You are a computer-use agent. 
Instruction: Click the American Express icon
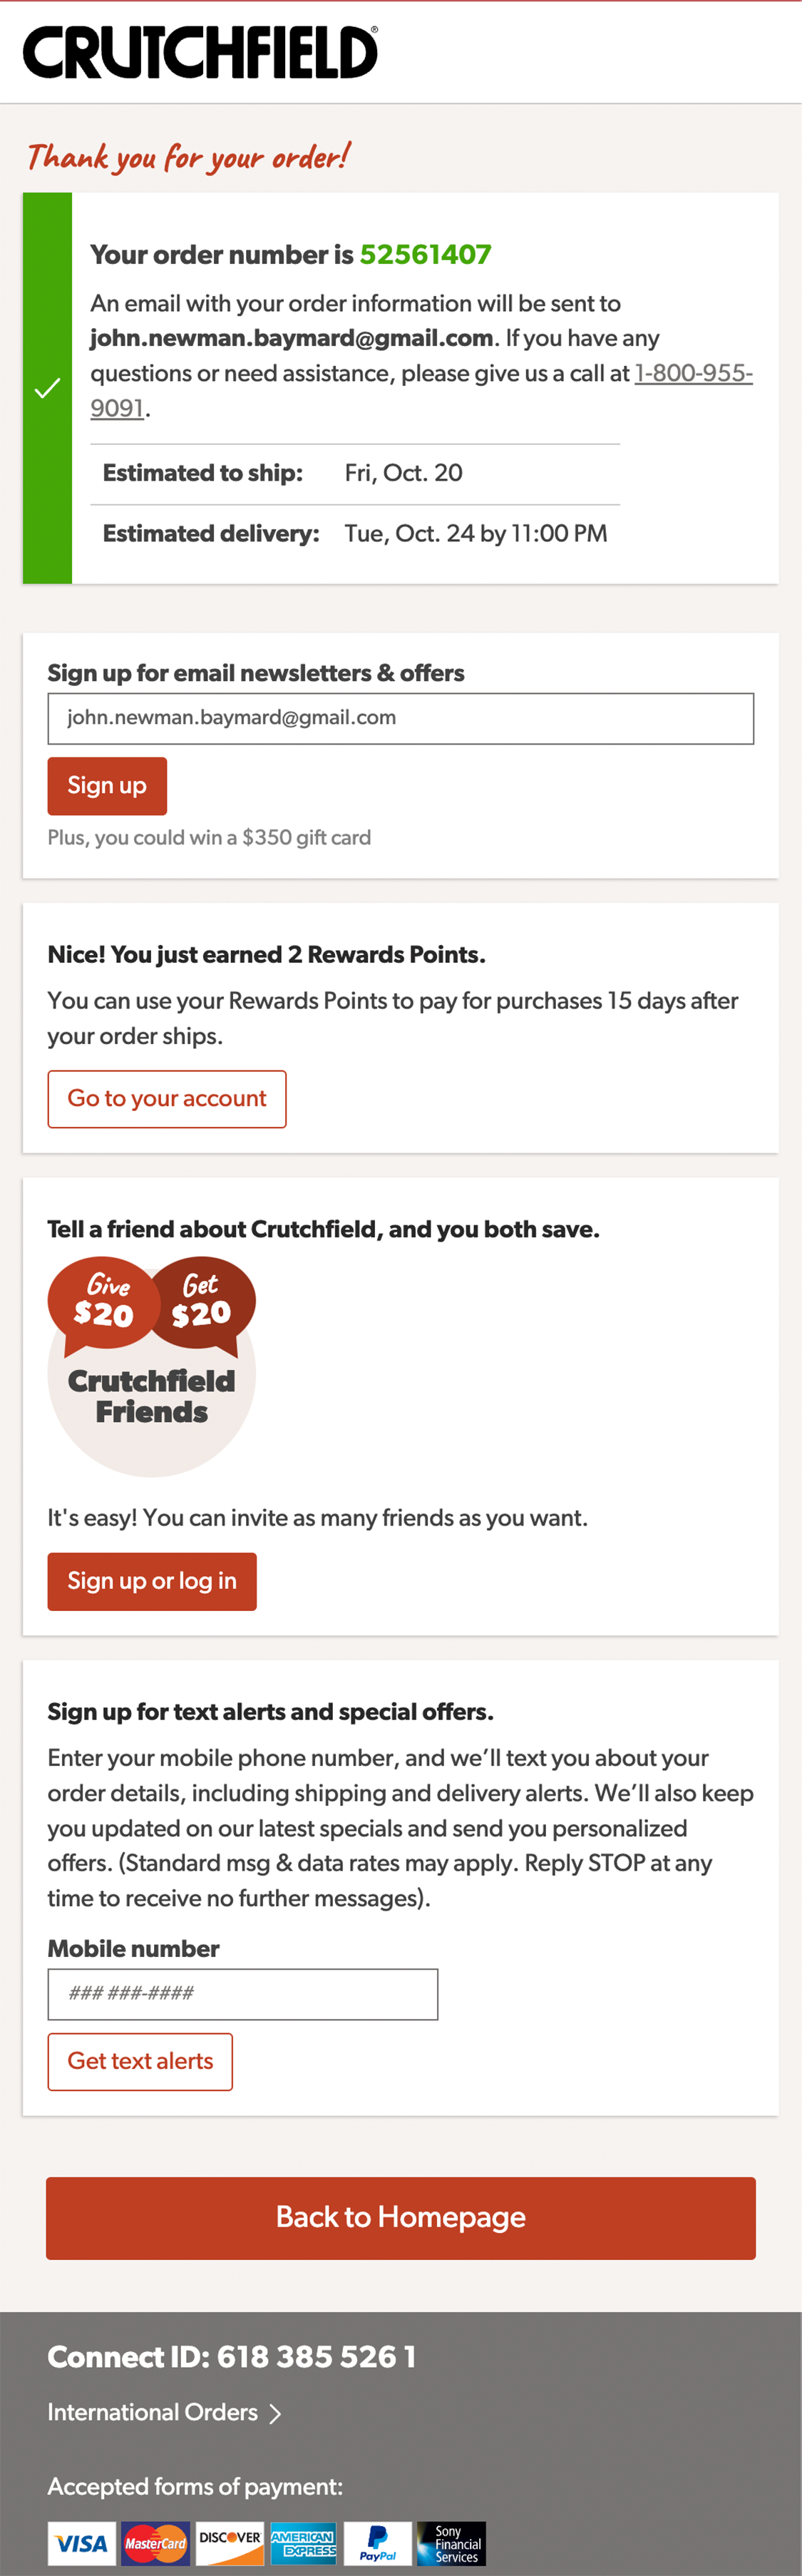pyautogui.click(x=303, y=2542)
